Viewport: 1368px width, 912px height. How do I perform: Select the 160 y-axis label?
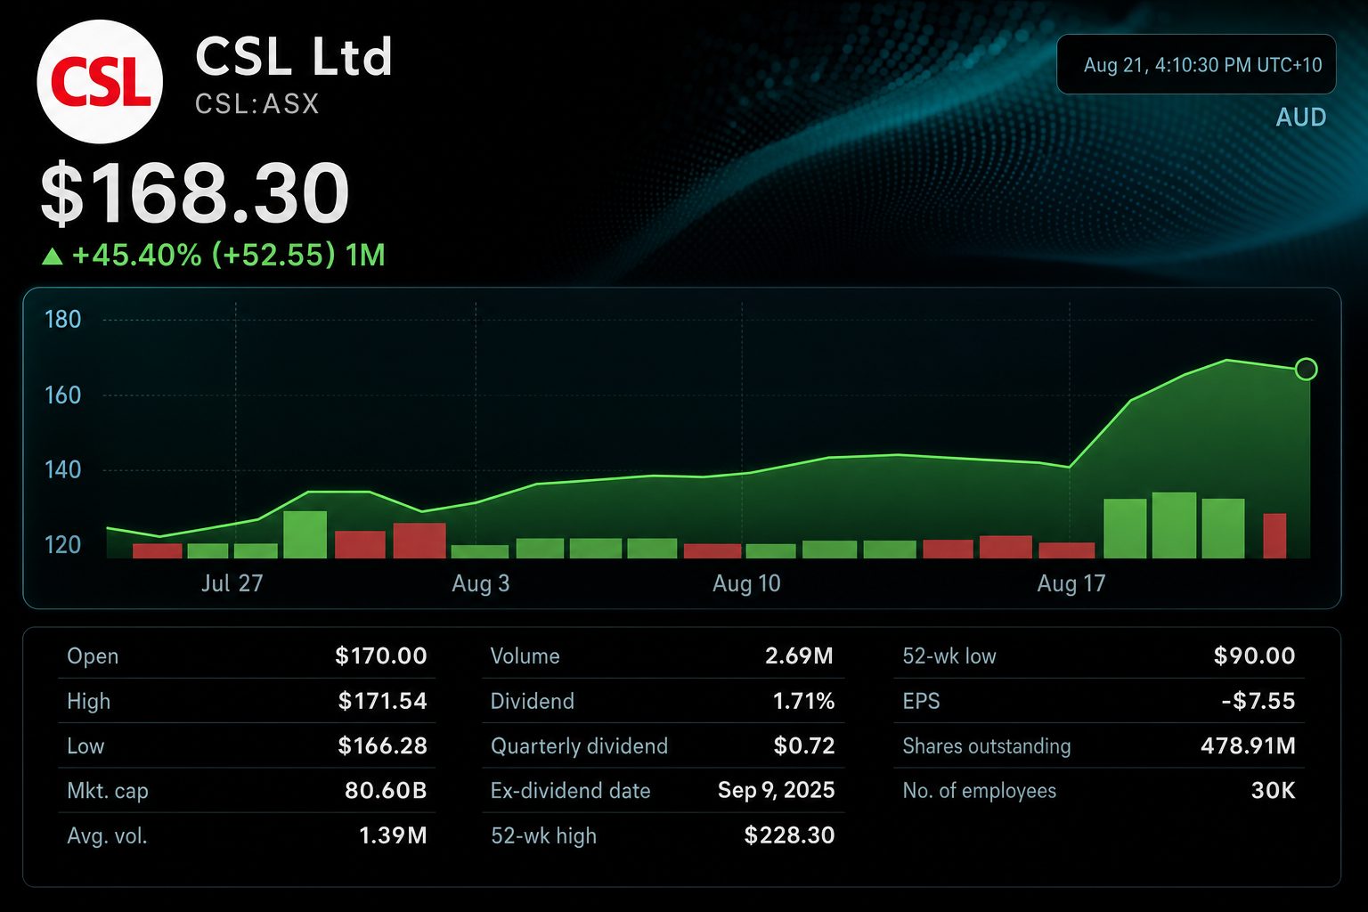(62, 395)
